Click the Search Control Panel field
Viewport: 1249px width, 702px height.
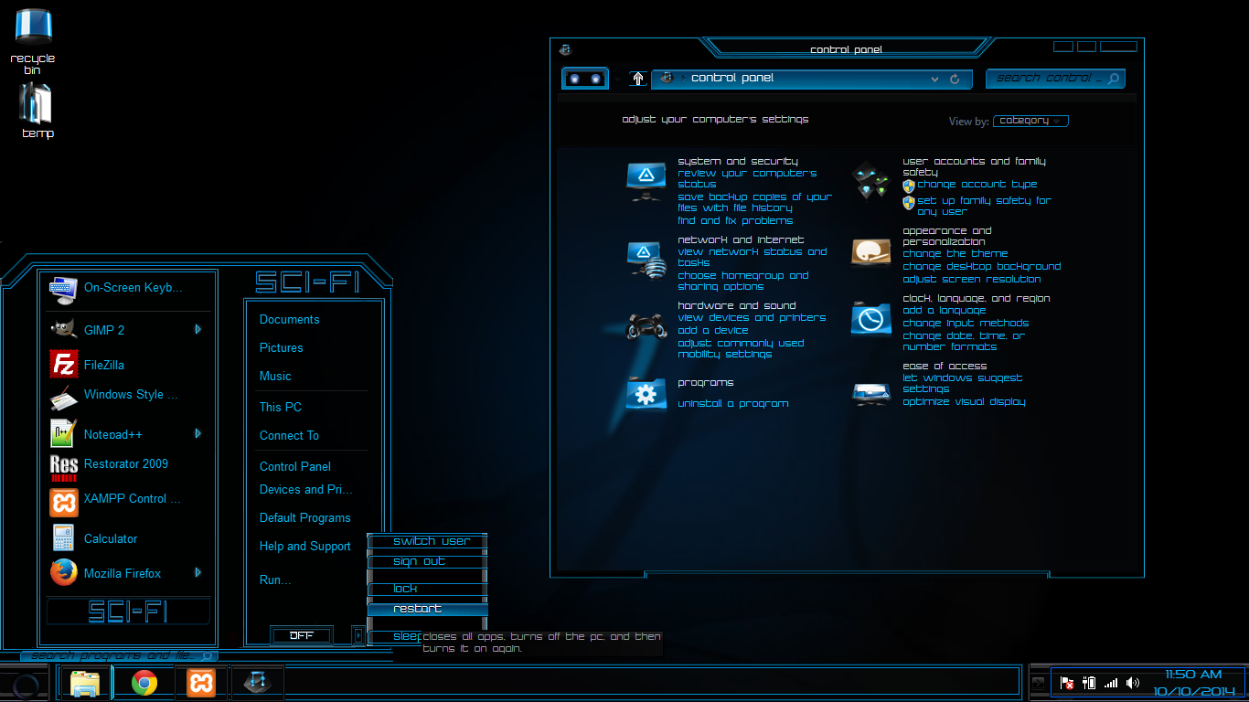pyautogui.click(x=1055, y=79)
